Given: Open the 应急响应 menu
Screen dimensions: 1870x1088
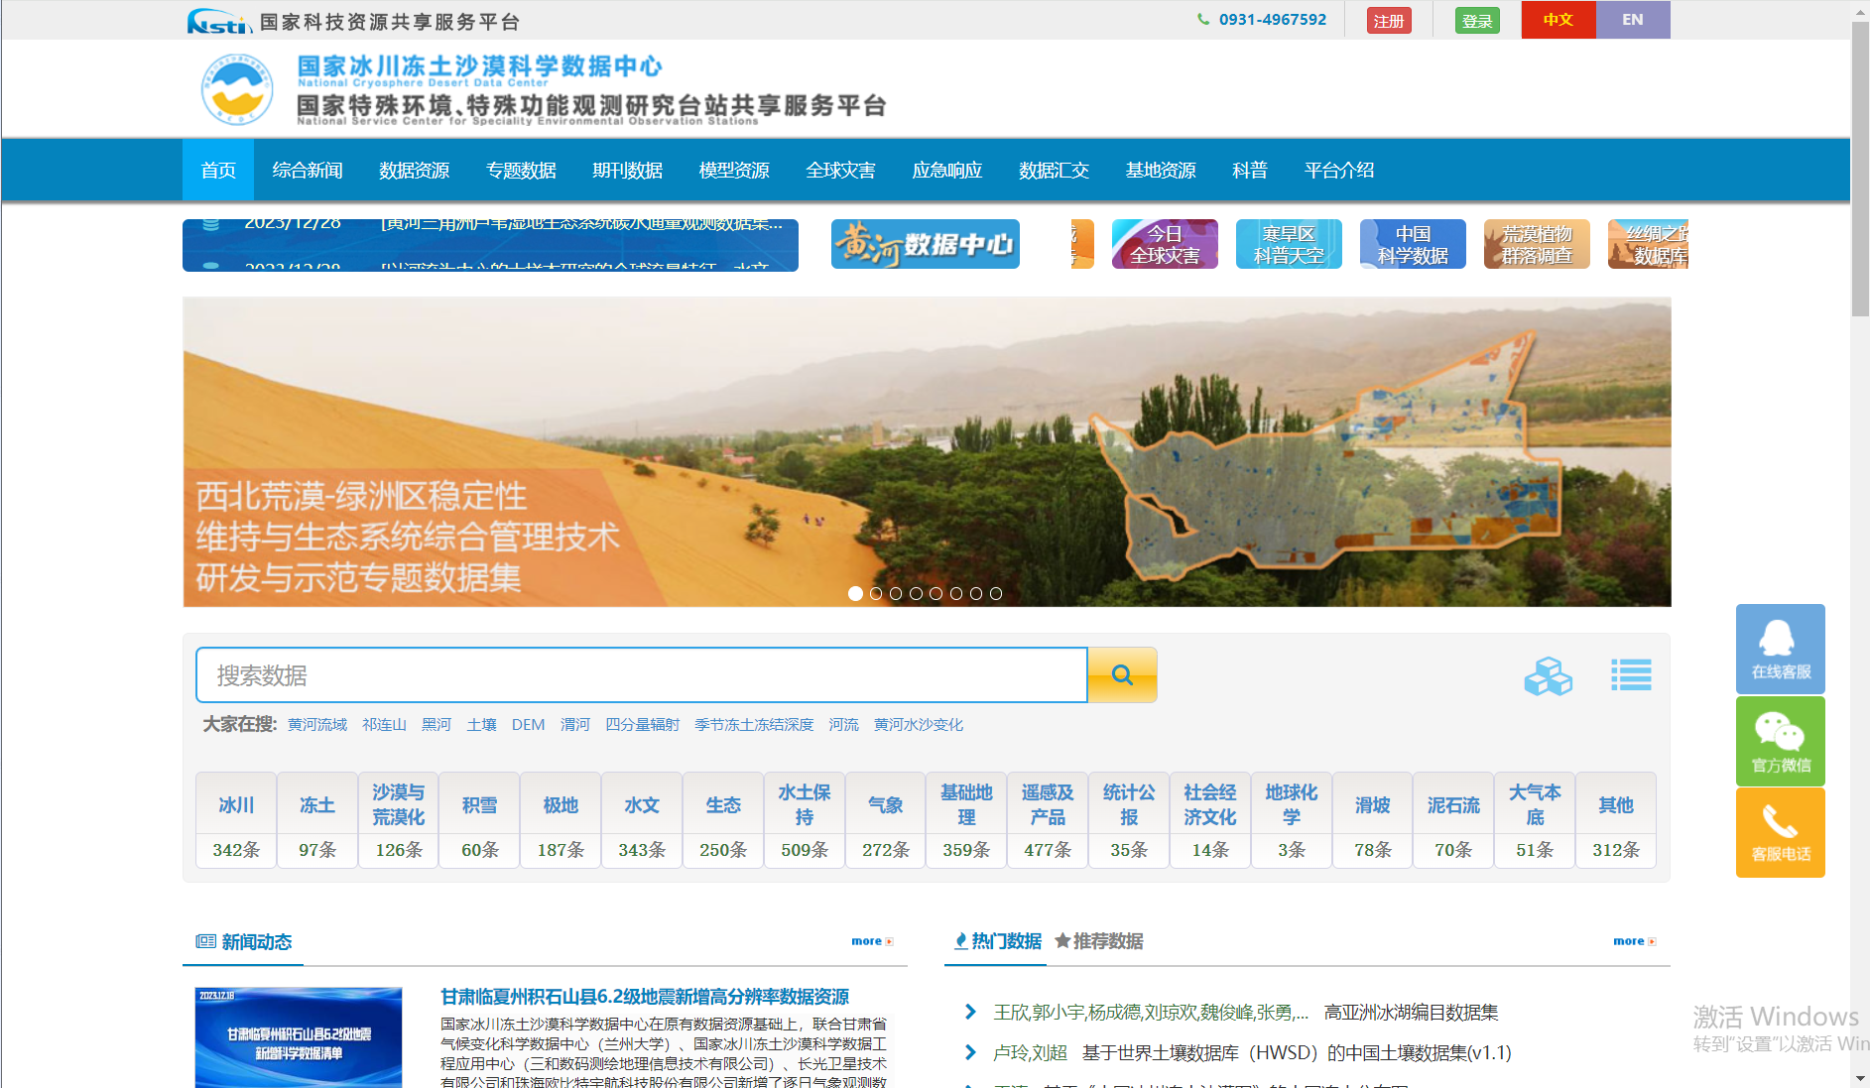Looking at the screenshot, I should click(947, 171).
